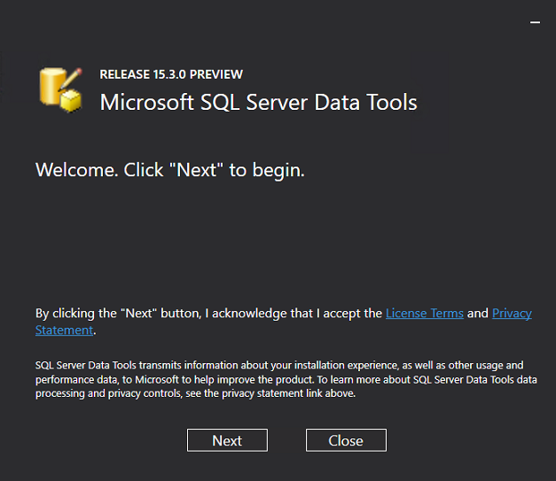Click the word "Microsoft" in product title
The image size is (556, 481).
pyautogui.click(x=140, y=102)
